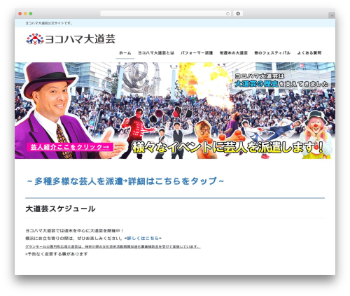The image size is (350, 296).
Task: Click the ヨコハマ大道芸 site title text
Action: pyautogui.click(x=80, y=39)
